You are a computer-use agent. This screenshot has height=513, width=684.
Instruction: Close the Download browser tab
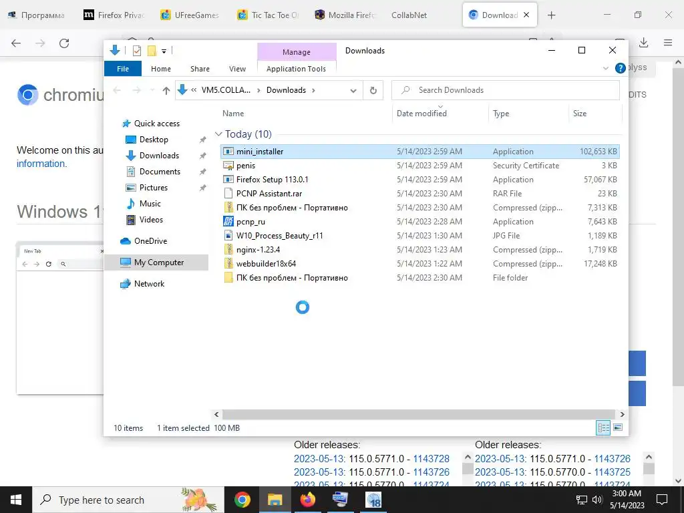point(526,15)
